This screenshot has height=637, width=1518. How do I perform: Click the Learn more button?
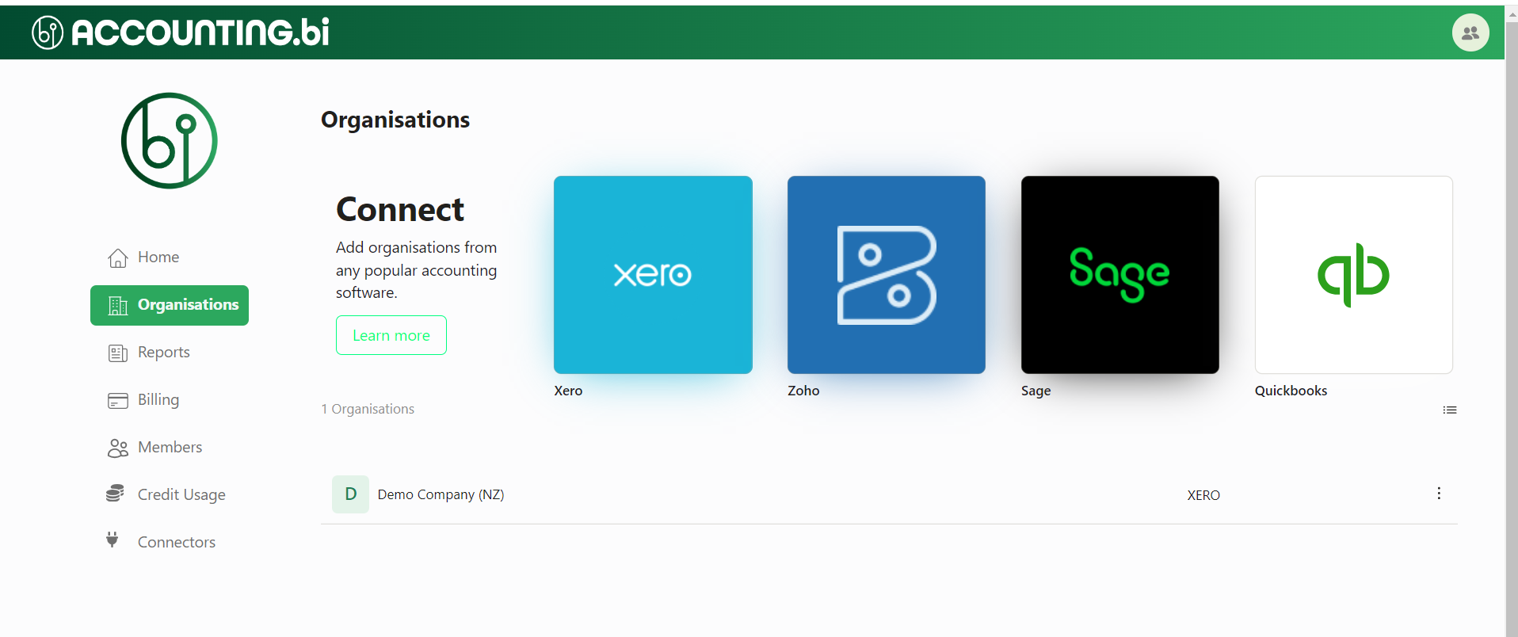pos(391,335)
